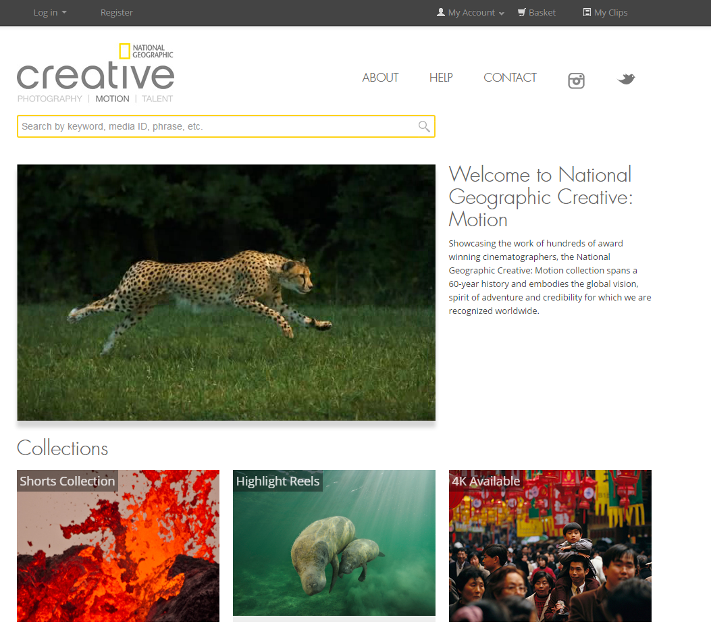The width and height of the screenshot is (711, 628).
Task: Open the Basket link
Action: (x=542, y=13)
